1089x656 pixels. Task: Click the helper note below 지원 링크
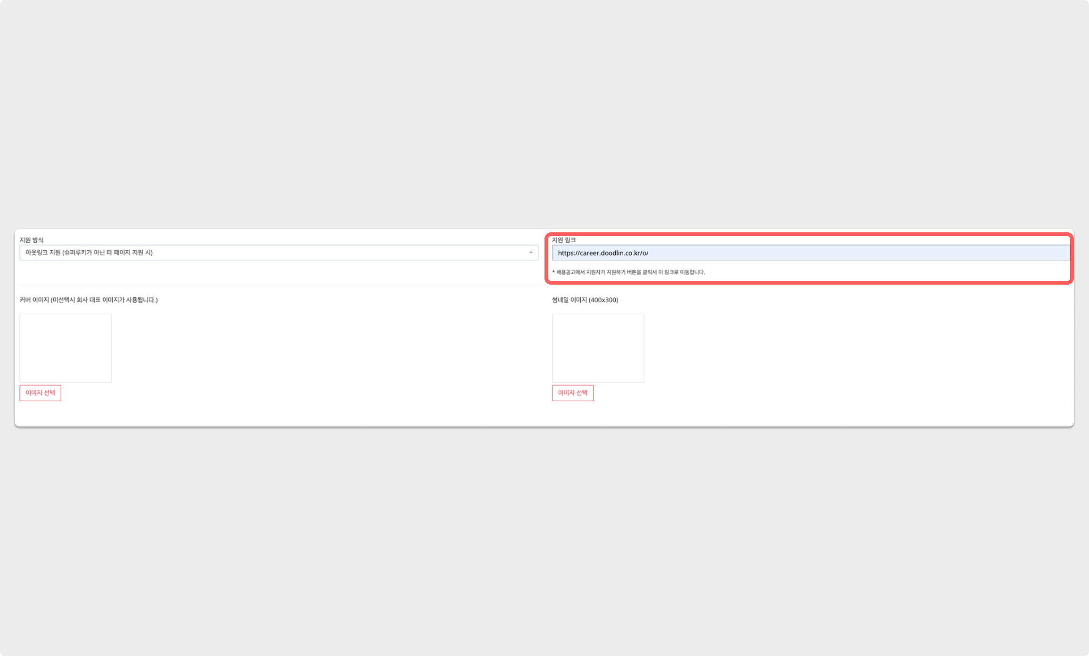click(628, 272)
